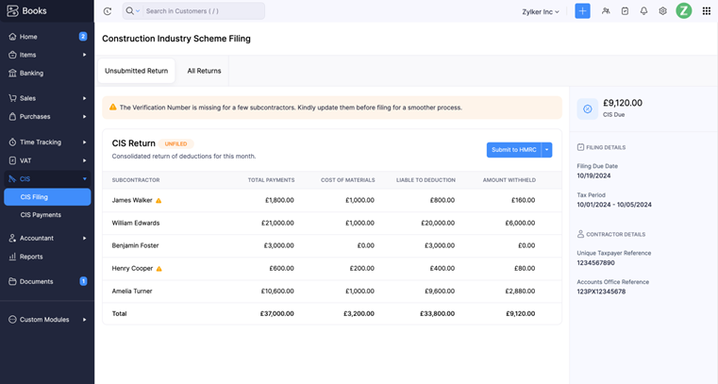Expand the Items submenu arrow
The width and height of the screenshot is (718, 384).
(x=84, y=55)
